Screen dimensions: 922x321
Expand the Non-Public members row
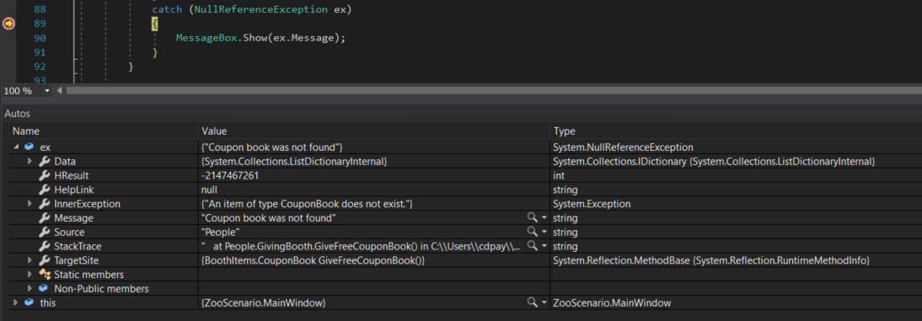[x=30, y=289]
